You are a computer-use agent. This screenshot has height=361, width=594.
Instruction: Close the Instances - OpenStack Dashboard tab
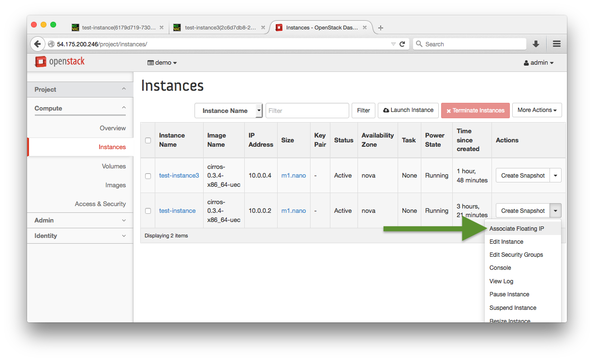[x=364, y=28]
